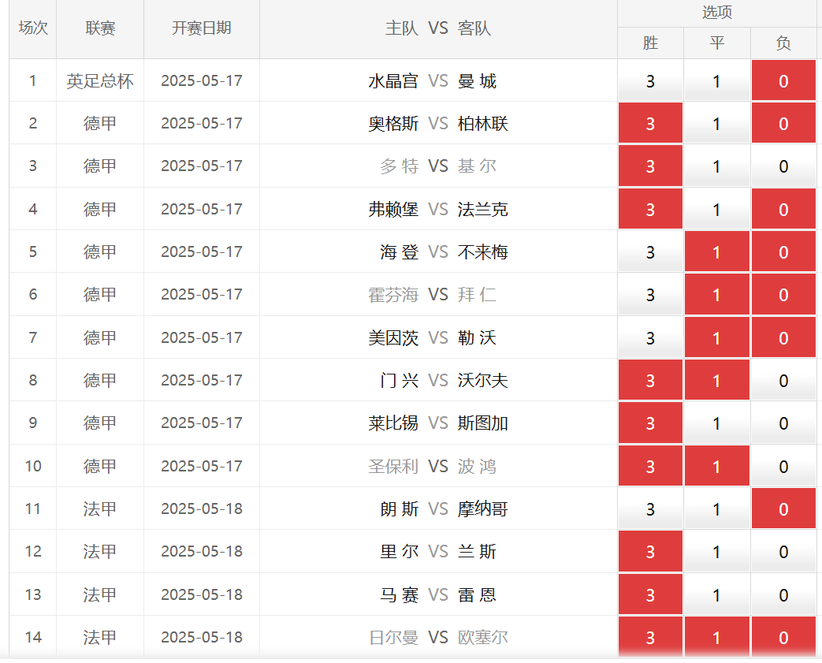
Task: Select draw option 1 for 朗斯 VS 摩纳哥
Action: point(716,508)
